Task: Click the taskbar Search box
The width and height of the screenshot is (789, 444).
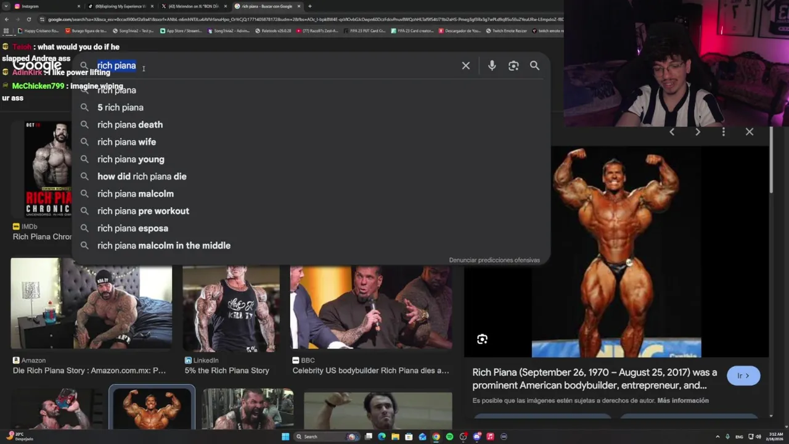Action: [327, 437]
